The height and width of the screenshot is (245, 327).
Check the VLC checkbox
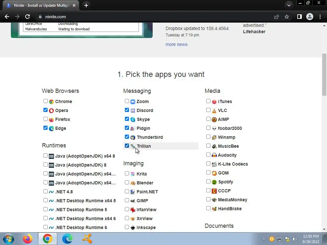coord(208,110)
